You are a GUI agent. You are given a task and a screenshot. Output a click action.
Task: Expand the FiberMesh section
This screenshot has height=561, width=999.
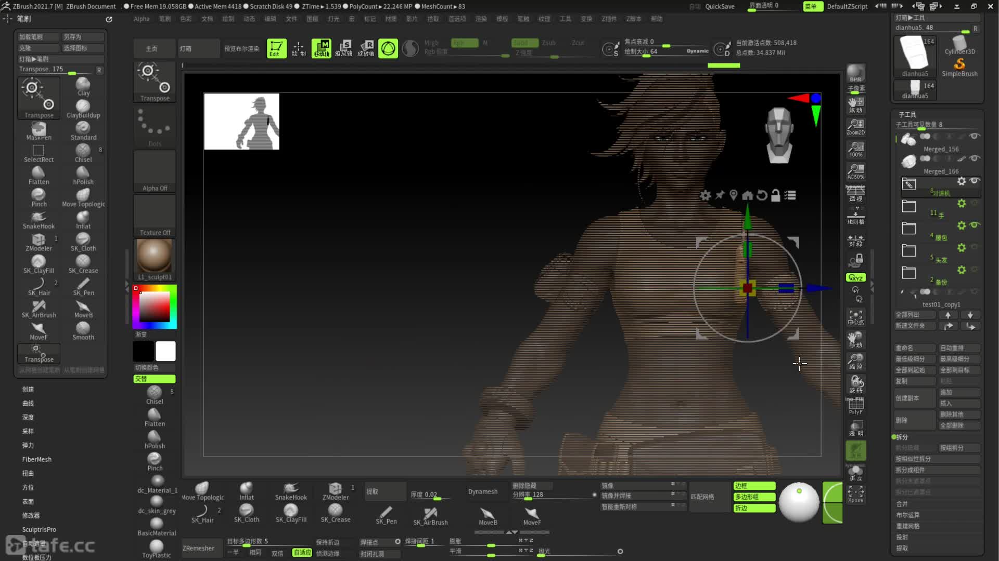[x=36, y=460]
